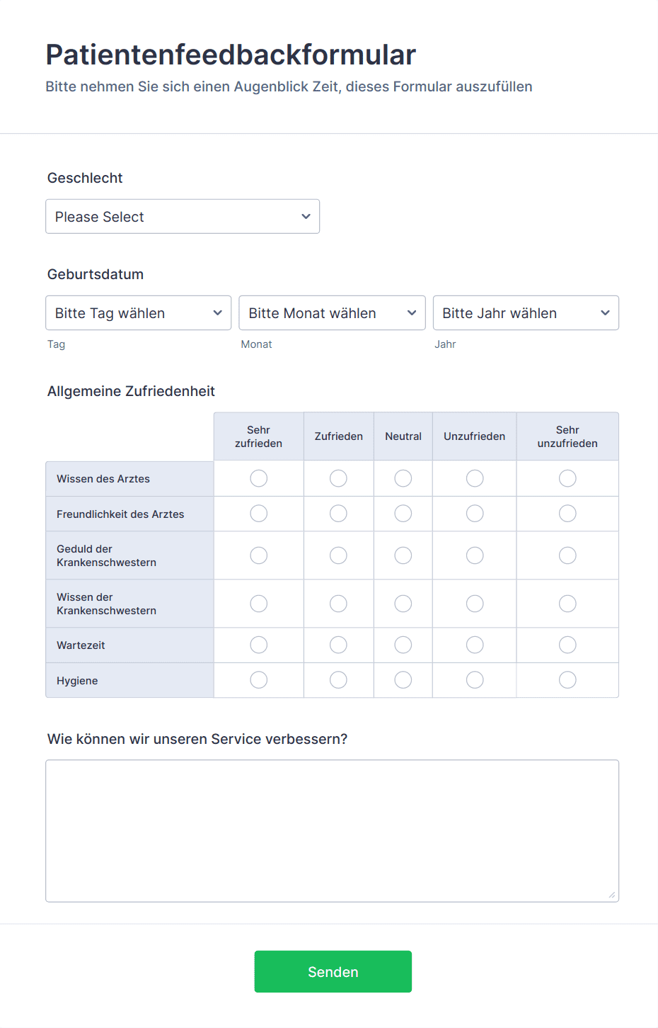
Task: Select "Unzufrieden" for Wissen der Krankenschwestern
Action: (x=474, y=604)
